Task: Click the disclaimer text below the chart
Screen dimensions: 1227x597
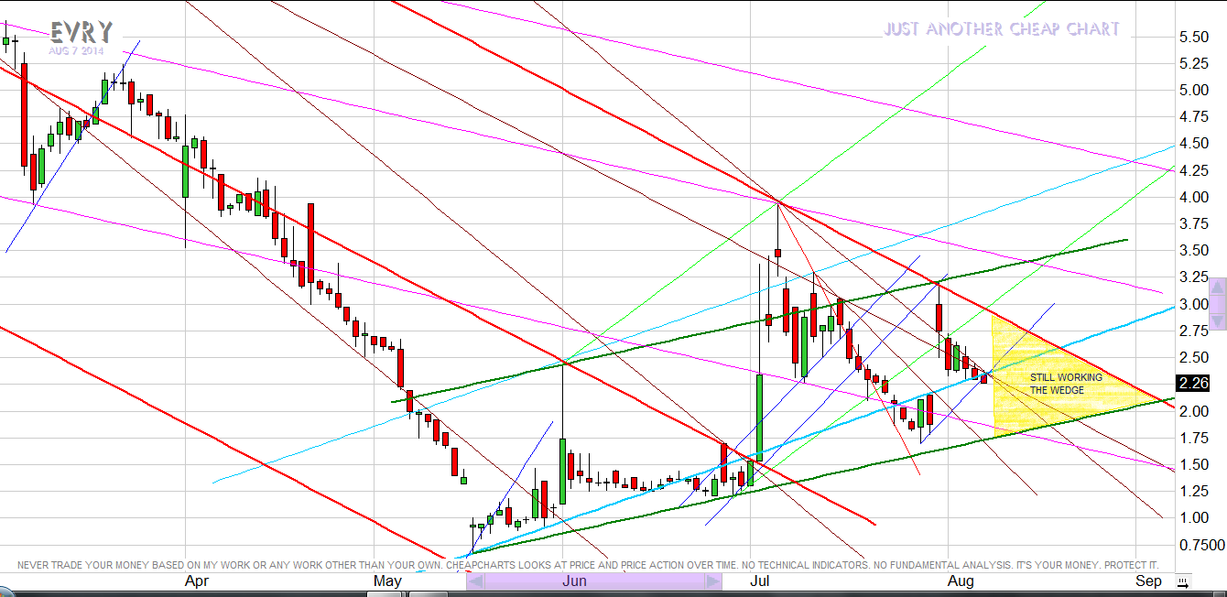Action: click(587, 565)
